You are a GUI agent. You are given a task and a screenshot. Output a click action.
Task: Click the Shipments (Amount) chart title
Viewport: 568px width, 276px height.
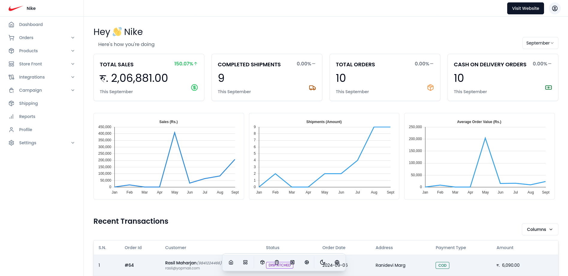coord(324,122)
